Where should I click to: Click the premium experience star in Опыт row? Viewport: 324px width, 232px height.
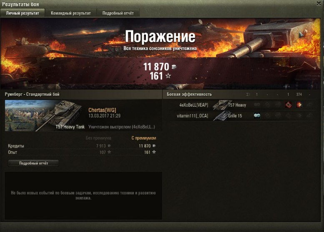pos(154,152)
